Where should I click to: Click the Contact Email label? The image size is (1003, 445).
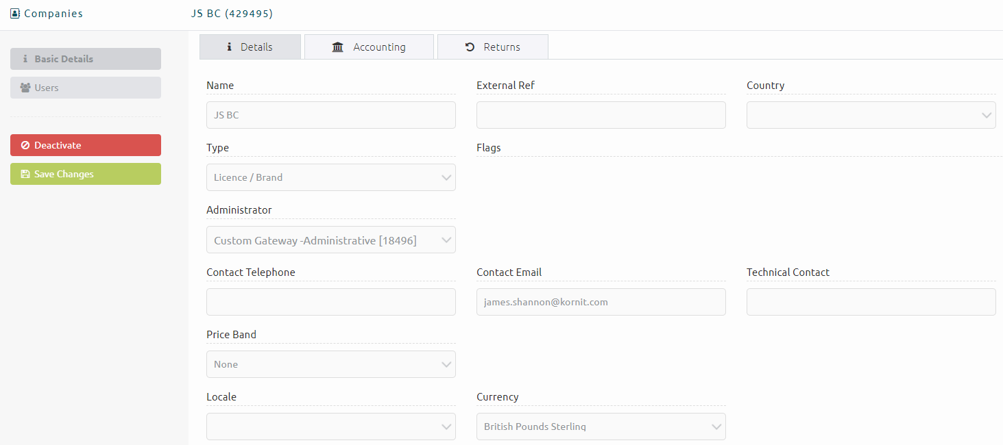[x=509, y=272]
